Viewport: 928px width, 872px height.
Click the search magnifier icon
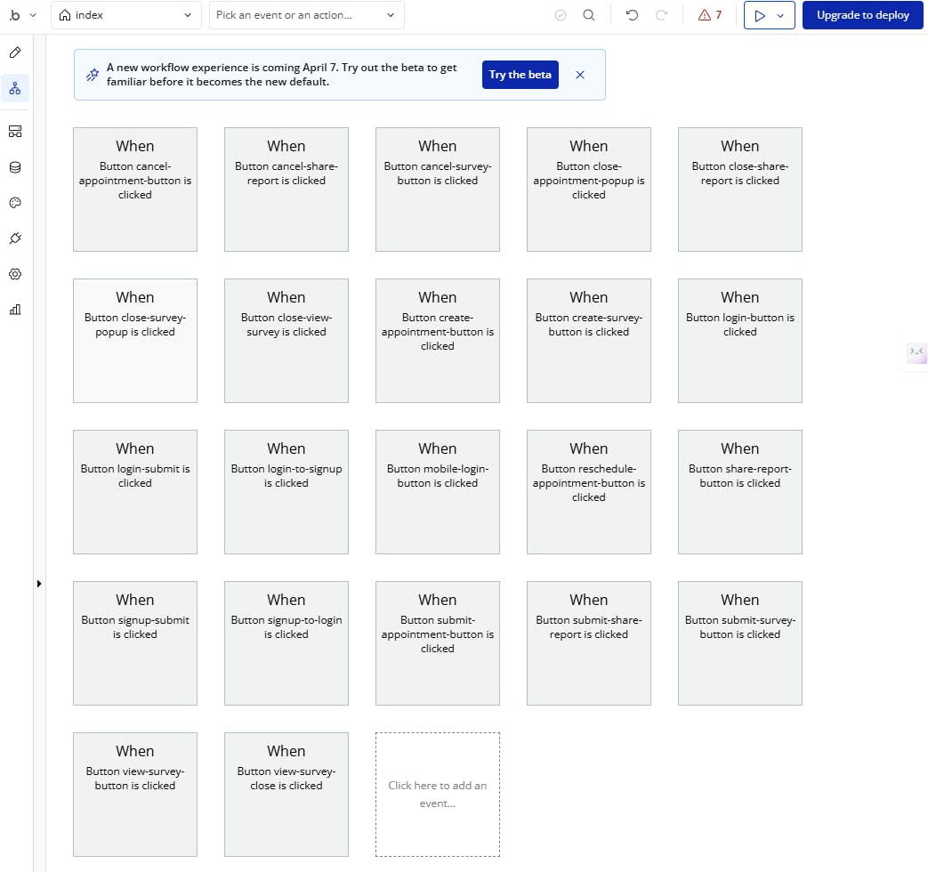pyautogui.click(x=589, y=15)
